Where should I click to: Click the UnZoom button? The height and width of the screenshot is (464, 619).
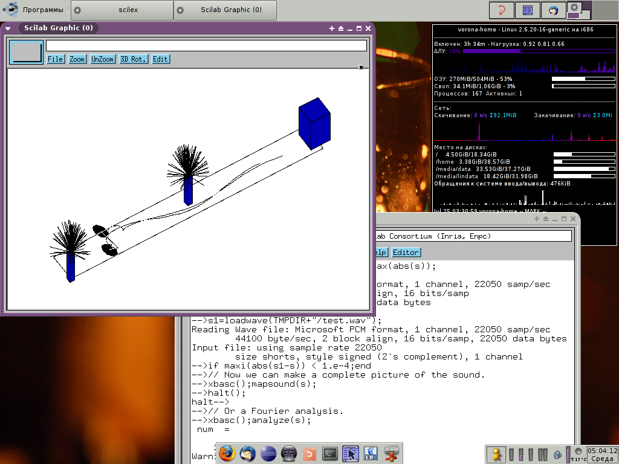[102, 59]
